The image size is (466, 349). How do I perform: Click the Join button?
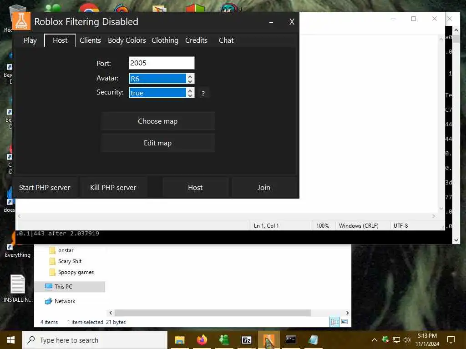pyautogui.click(x=263, y=188)
